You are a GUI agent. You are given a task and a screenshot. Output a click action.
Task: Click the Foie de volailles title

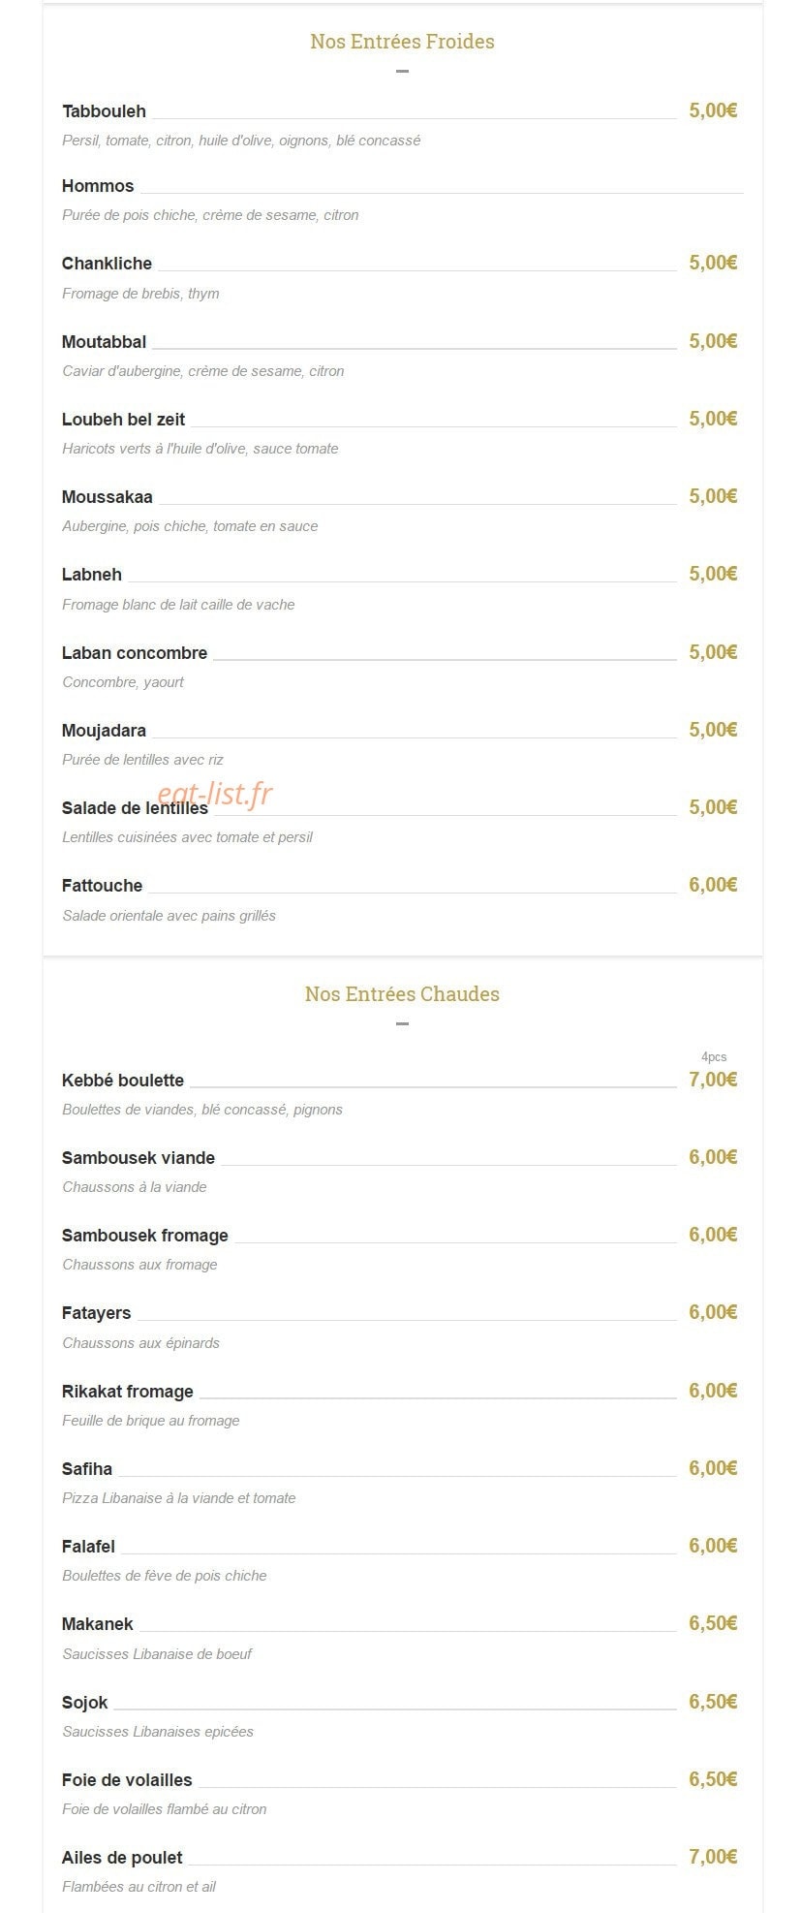pos(127,1780)
